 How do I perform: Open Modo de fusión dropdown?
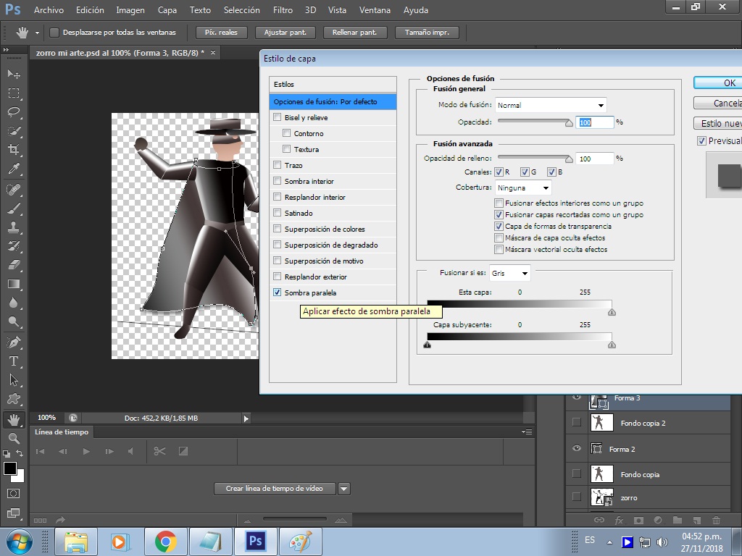click(x=551, y=105)
